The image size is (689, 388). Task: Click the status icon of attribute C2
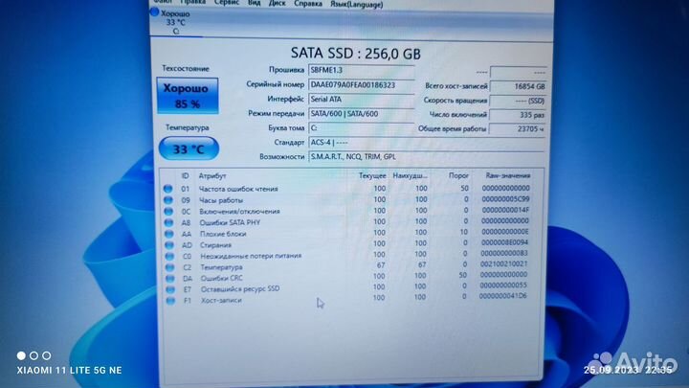169,267
